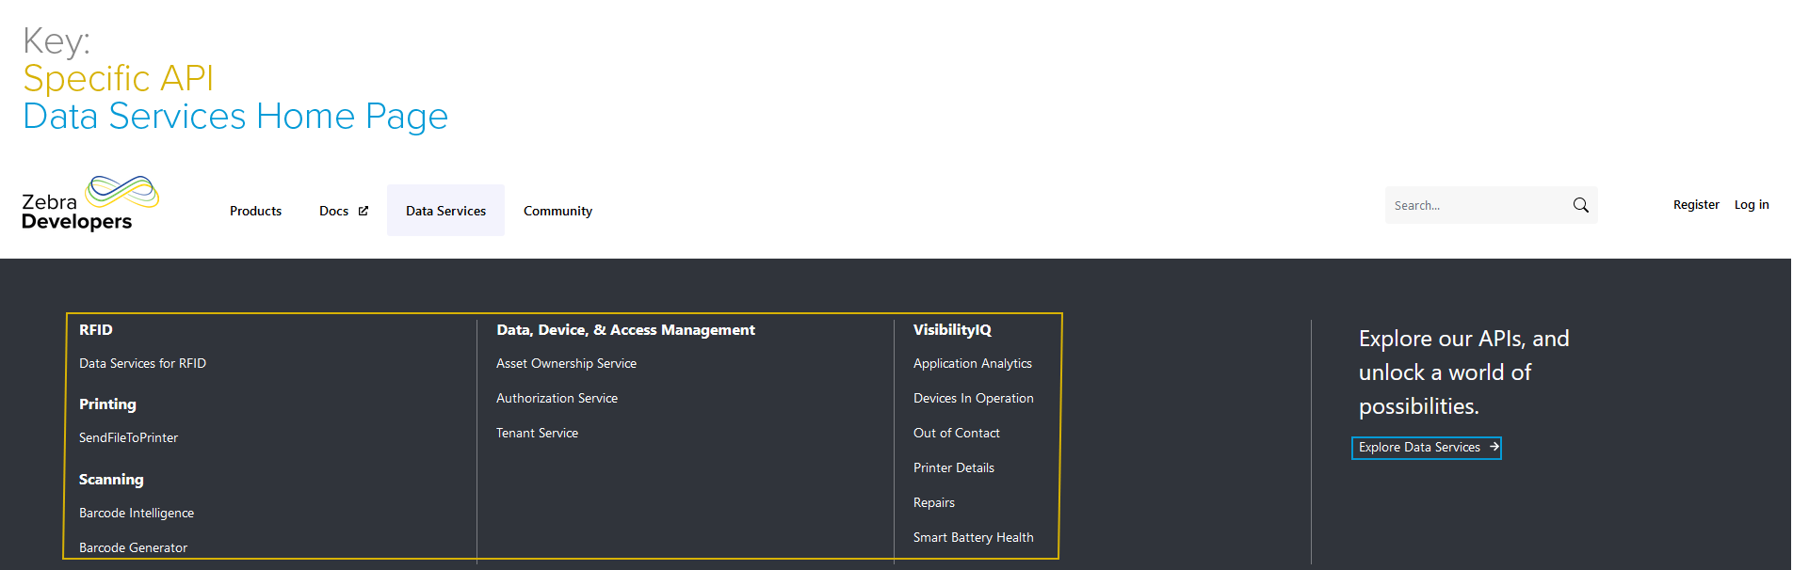This screenshot has height=570, width=1793.
Task: Click the search magnifier icon
Action: pyautogui.click(x=1580, y=205)
